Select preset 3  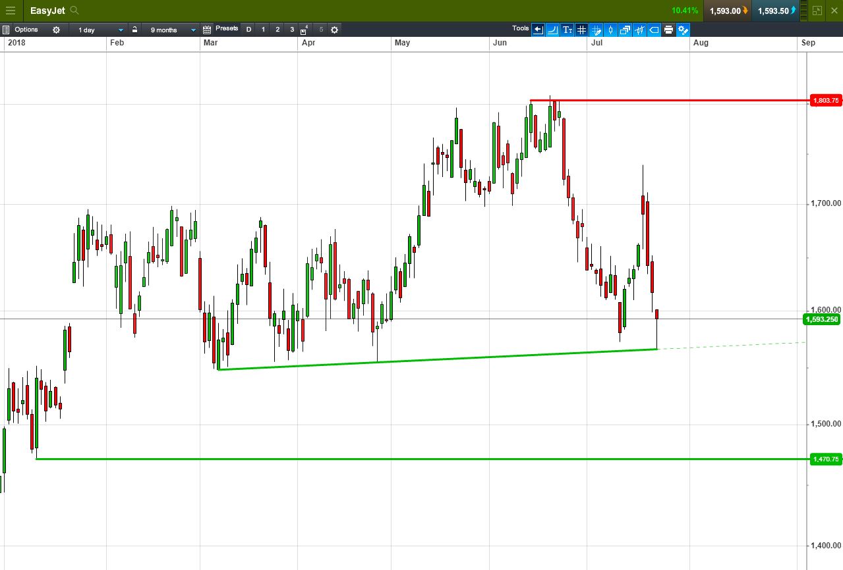pyautogui.click(x=292, y=30)
